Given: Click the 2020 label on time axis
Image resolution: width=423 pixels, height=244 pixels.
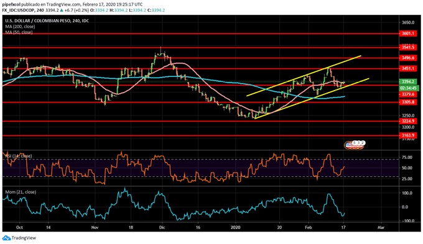Looking at the screenshot, I should pyautogui.click(x=236, y=228).
